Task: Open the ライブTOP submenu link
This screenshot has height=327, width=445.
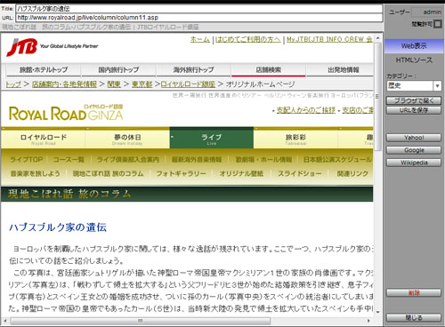Action: pos(27,160)
